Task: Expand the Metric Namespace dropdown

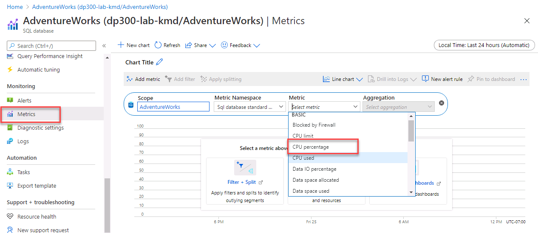Action: [x=249, y=107]
